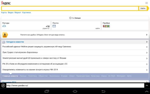
Task: Switch to the Липецк news tab
Action: [x=23, y=76]
